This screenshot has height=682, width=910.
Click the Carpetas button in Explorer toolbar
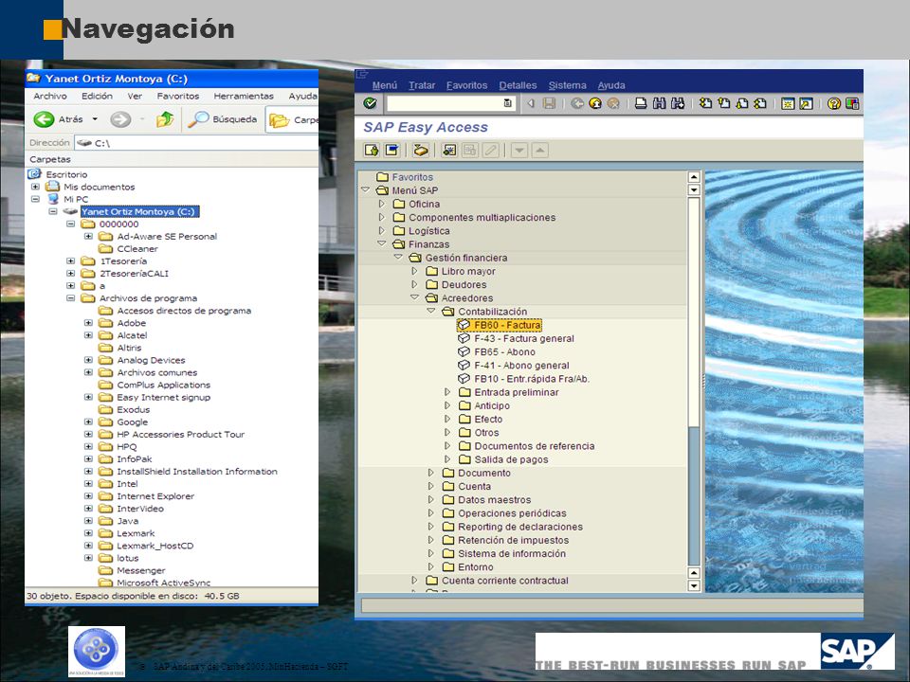point(293,119)
